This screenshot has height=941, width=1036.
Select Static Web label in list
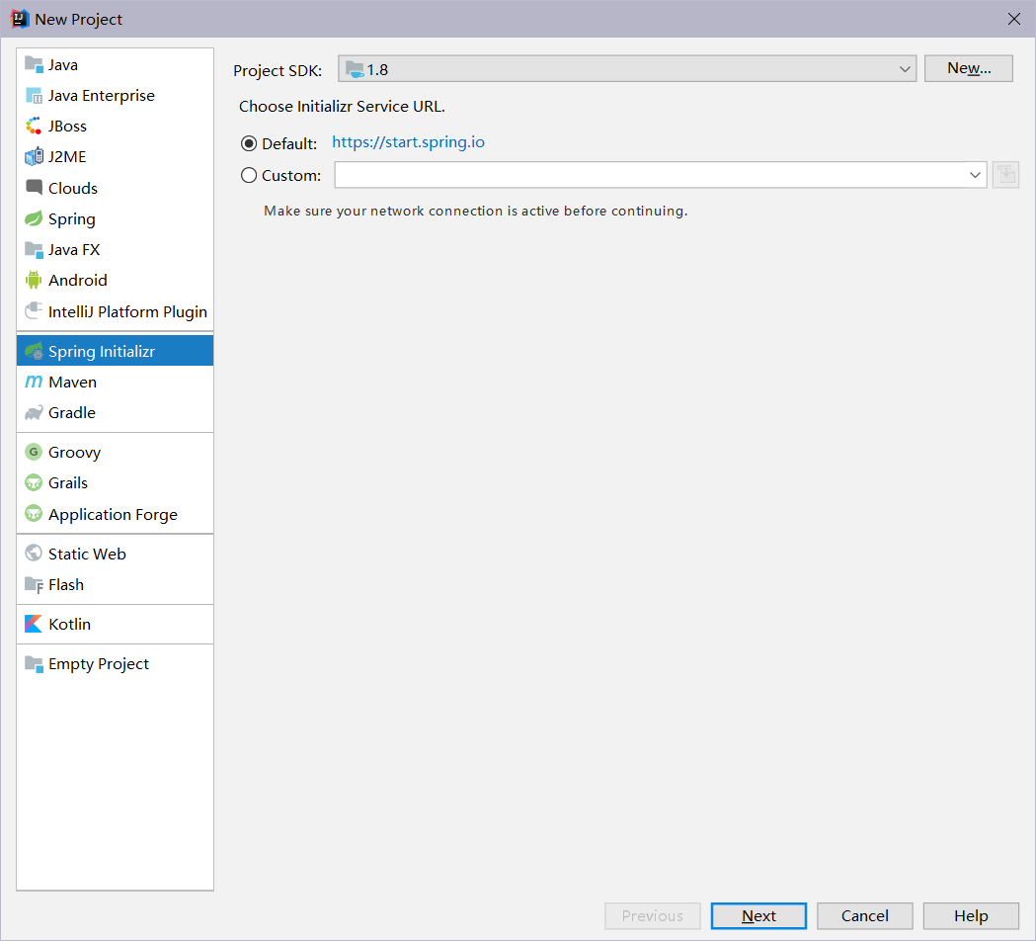point(87,554)
